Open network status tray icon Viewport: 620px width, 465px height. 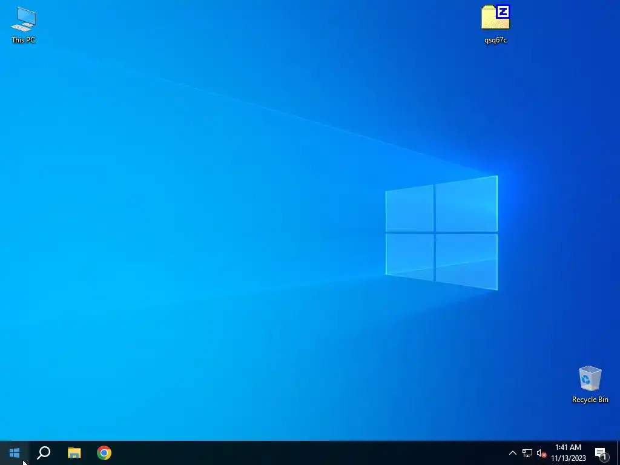[527, 453]
